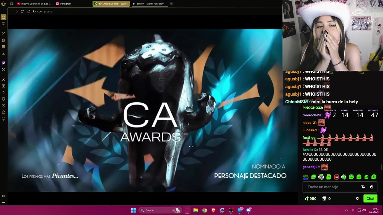The height and width of the screenshot is (215, 383).
Task: Switch to the YouTube Sobreviví en Las Vegas tab
Action: tap(34, 4)
